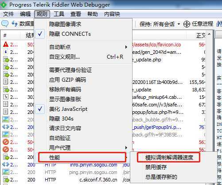Expand the 用户代理 submenu

(x=83, y=147)
